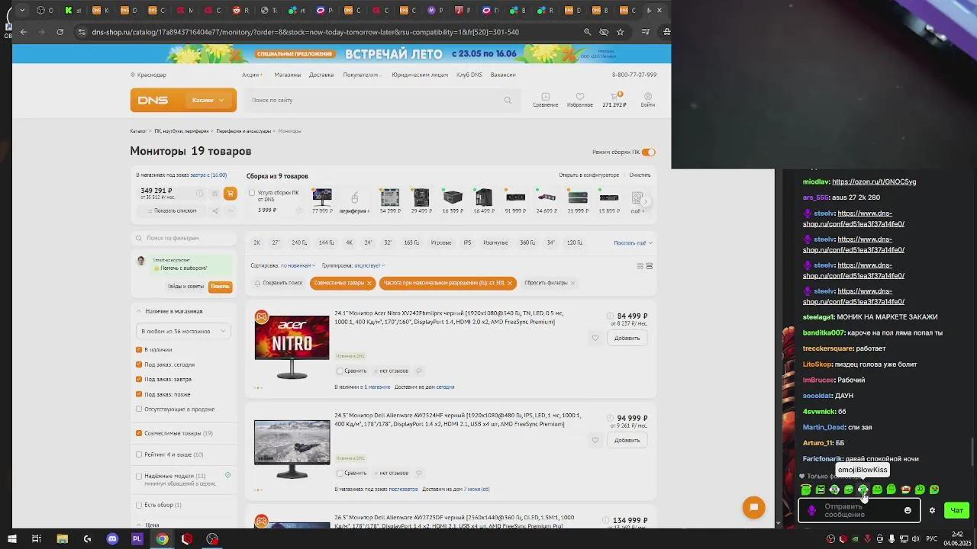
Task: Select the 240 Гц quick filter tag
Action: [x=299, y=242]
